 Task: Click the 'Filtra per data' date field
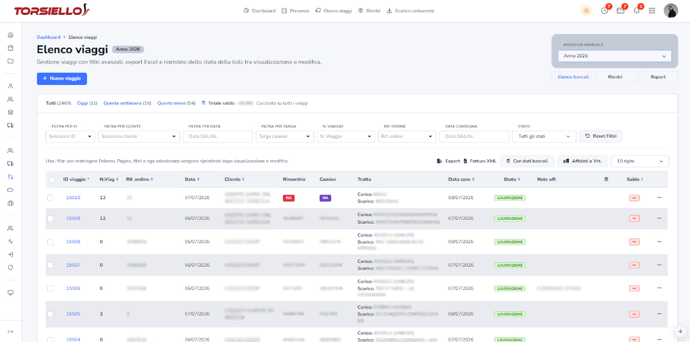click(x=218, y=136)
